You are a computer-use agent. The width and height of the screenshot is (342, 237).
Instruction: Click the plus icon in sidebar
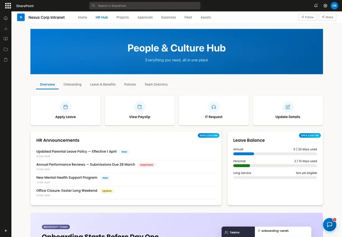[6, 231]
